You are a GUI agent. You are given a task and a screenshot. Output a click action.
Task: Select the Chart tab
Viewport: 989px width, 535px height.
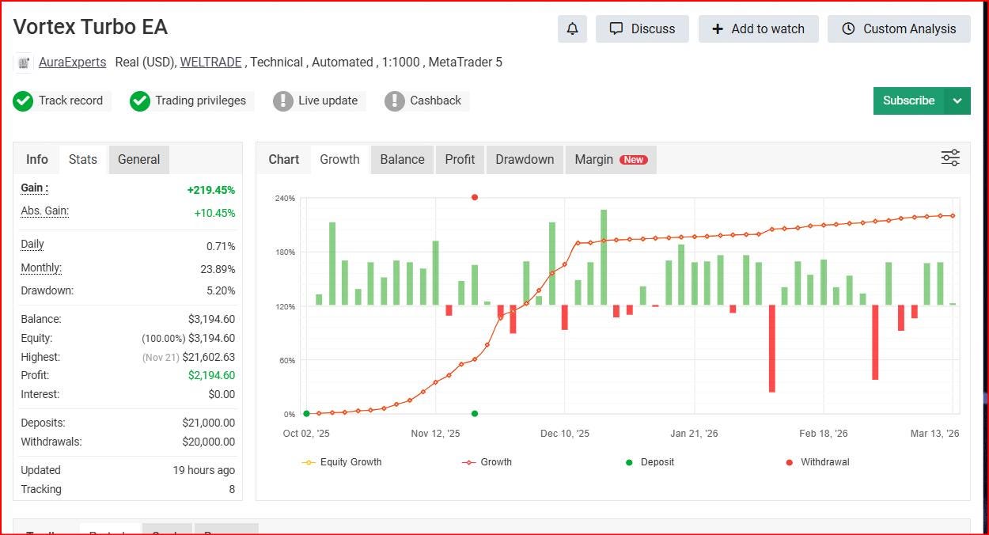(x=284, y=159)
